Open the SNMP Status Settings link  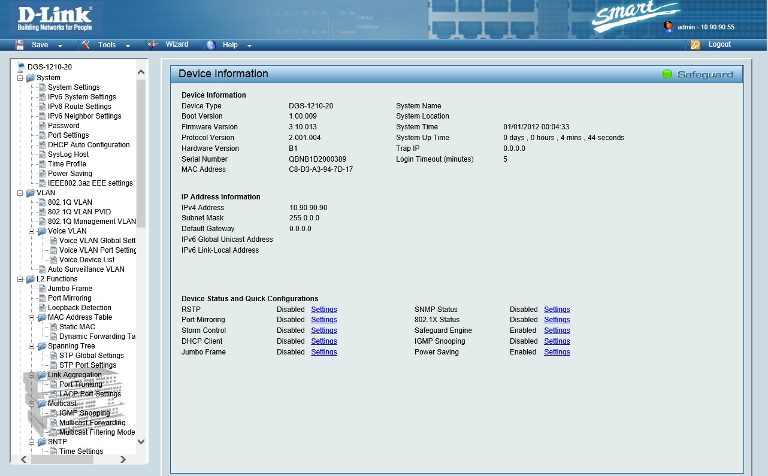557,310
